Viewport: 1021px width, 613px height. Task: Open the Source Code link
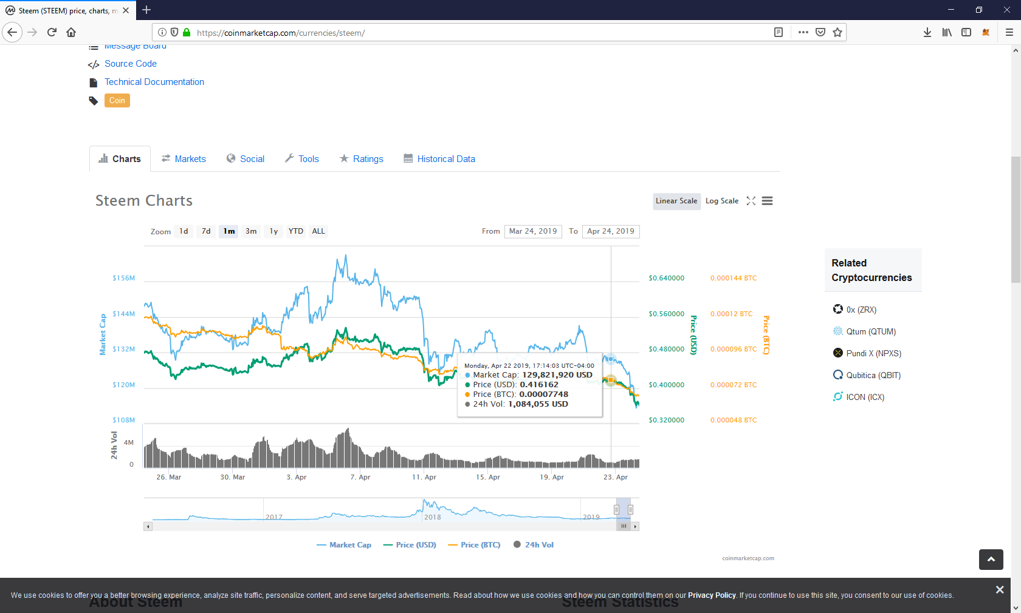pyautogui.click(x=131, y=64)
